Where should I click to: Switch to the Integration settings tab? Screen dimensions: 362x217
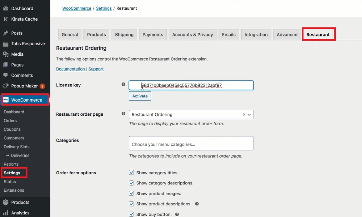coord(256,35)
